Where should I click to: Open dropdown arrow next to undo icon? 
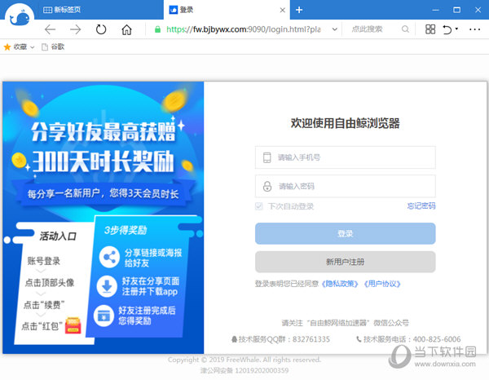click(457, 29)
